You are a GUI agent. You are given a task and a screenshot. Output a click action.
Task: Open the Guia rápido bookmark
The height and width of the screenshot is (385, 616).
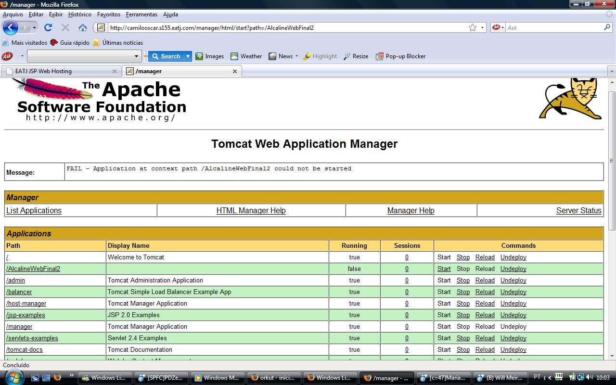(70, 43)
